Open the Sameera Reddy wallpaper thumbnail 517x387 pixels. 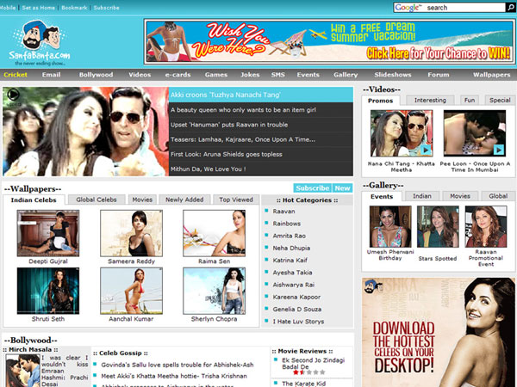point(131,233)
